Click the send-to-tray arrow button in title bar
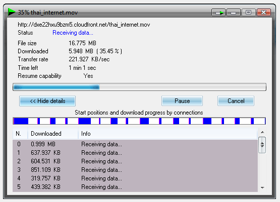This screenshot has width=280, height=202. 218,13
